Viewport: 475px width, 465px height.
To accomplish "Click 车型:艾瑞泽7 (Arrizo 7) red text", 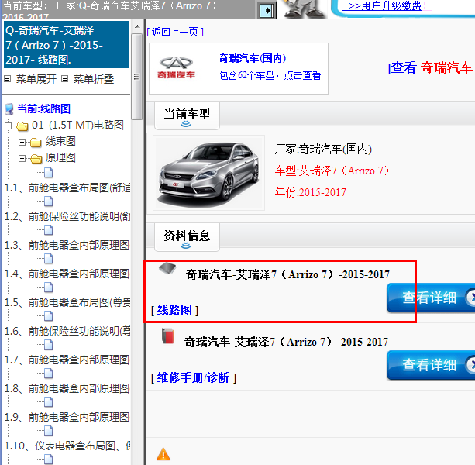I will 332,170.
